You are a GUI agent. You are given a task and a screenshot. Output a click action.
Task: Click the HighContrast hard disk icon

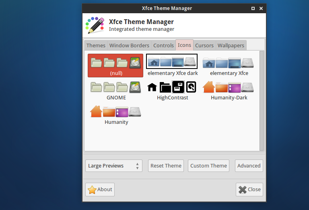(x=191, y=87)
